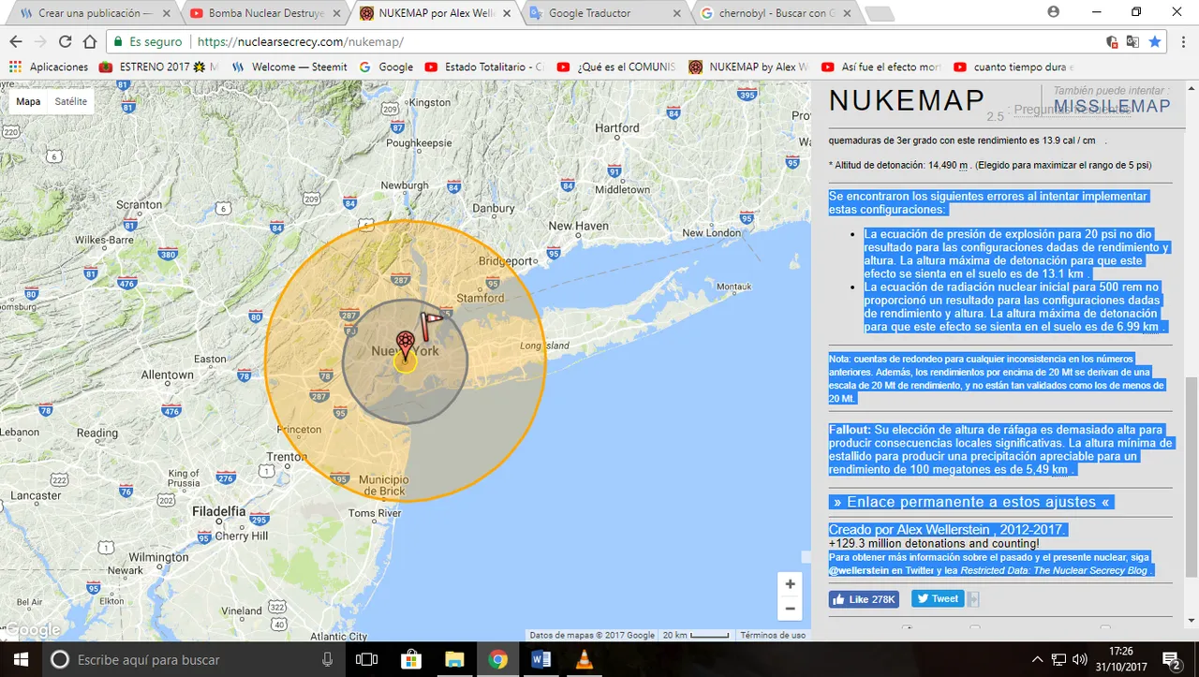Image resolution: width=1199 pixels, height=677 pixels.
Task: Switch to 'Bomba Nuclear Destruye' YouTube tab
Action: pyautogui.click(x=267, y=13)
